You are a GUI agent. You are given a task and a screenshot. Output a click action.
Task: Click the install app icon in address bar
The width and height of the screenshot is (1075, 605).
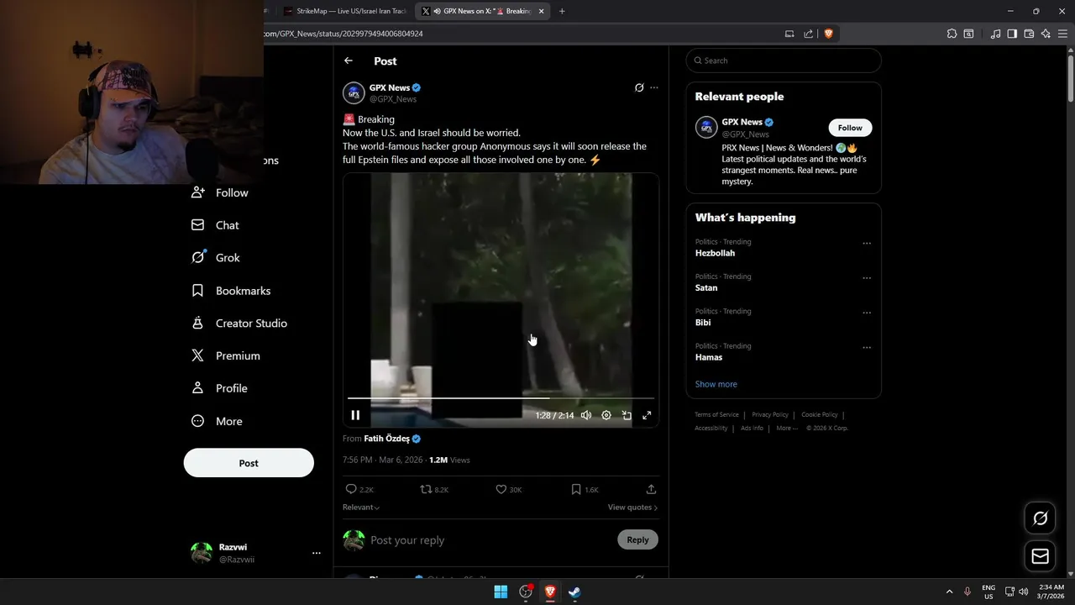coord(789,34)
